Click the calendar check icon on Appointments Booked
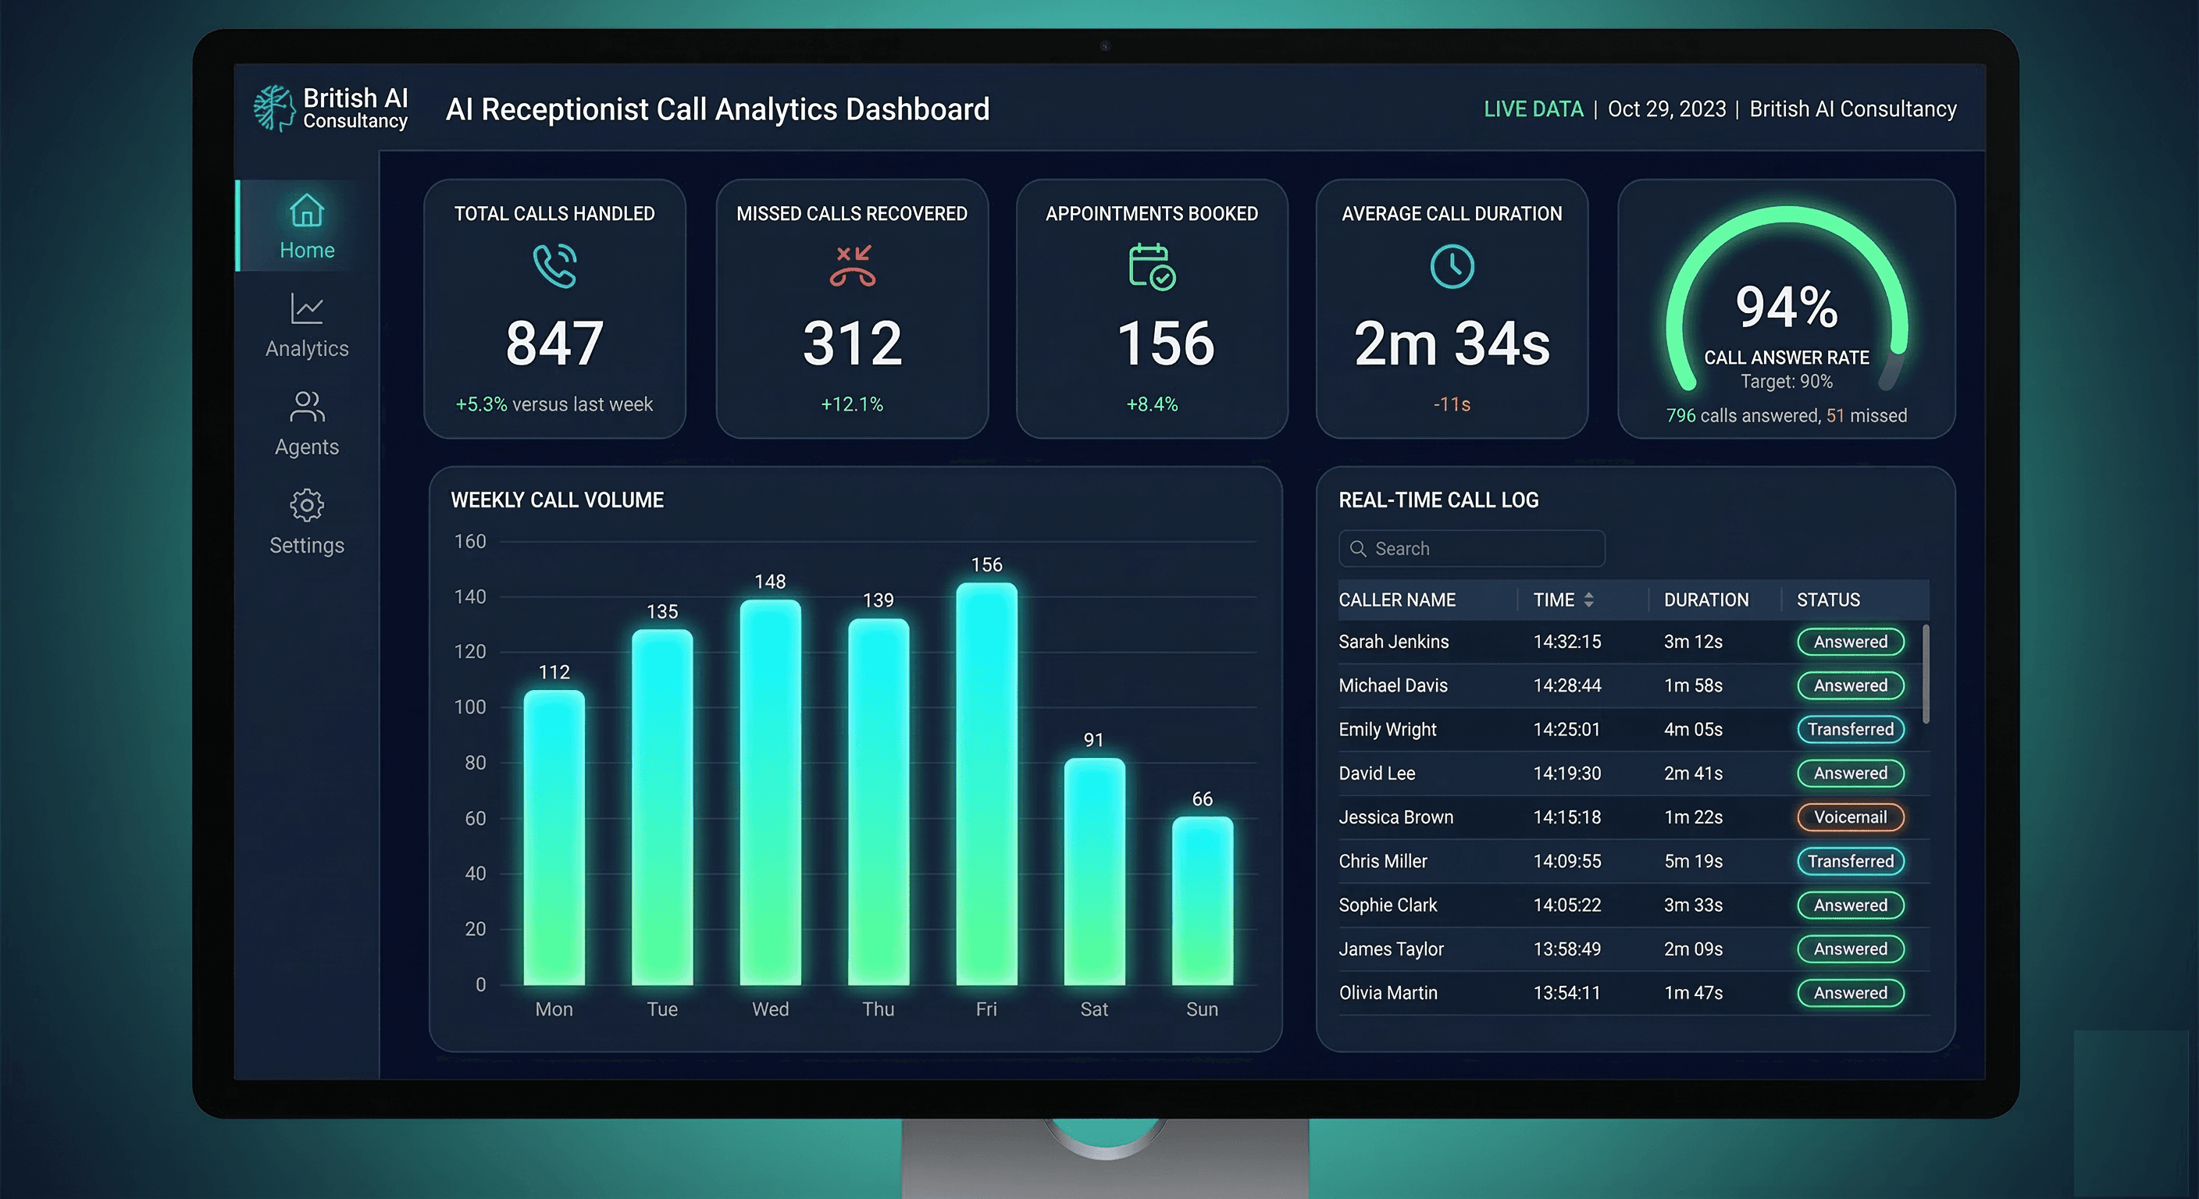Viewport: 2199px width, 1199px height. click(1152, 267)
